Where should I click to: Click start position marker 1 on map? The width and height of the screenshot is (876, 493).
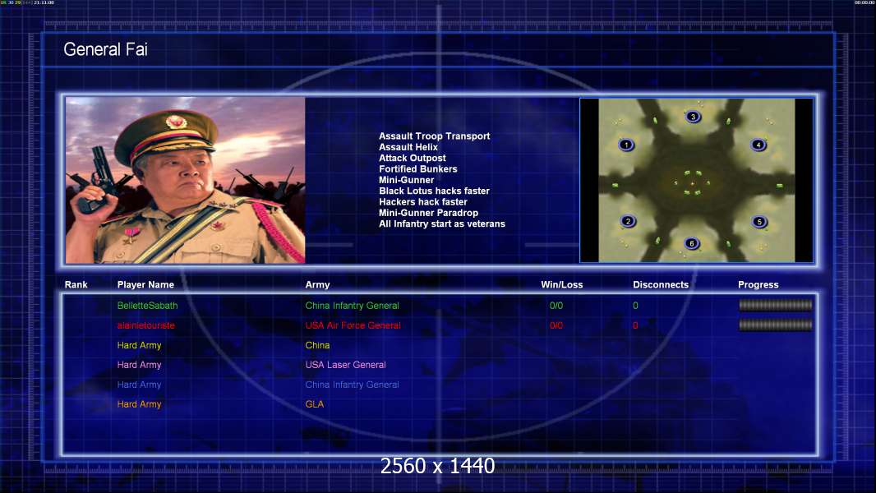[626, 145]
